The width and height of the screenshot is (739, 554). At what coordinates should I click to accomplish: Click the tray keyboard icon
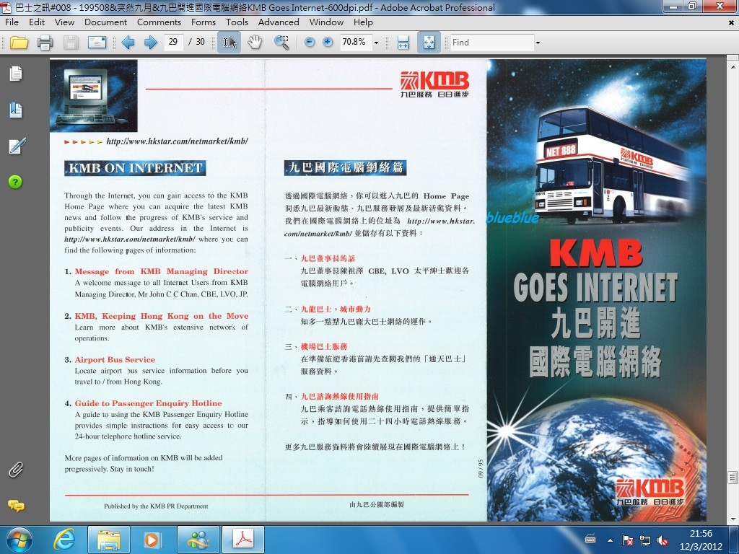coord(590,539)
